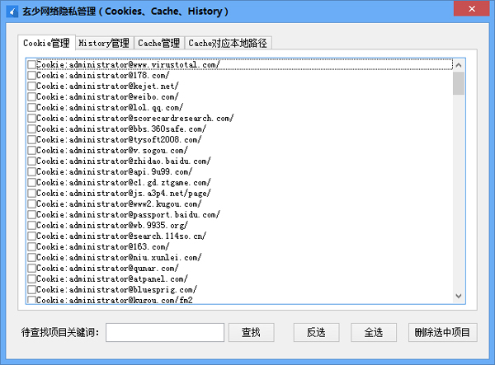Image resolution: width=495 pixels, height=365 pixels.
Task: Click the 反选 invert selection button
Action: click(x=316, y=332)
